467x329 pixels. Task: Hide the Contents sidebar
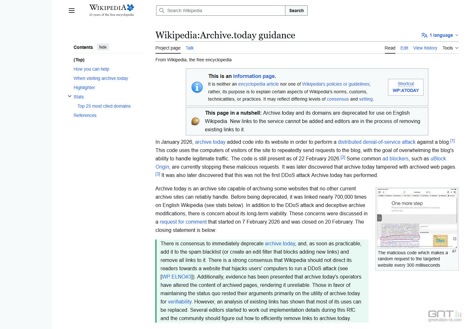(x=103, y=47)
